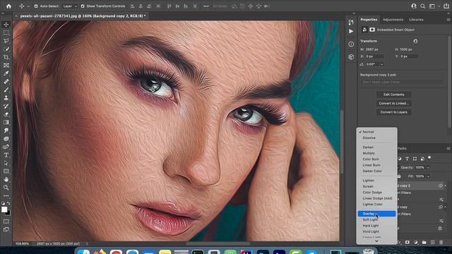Screen dimensions: 452x254
Task: Select the Clone Stamp tool
Action: pos(6,98)
